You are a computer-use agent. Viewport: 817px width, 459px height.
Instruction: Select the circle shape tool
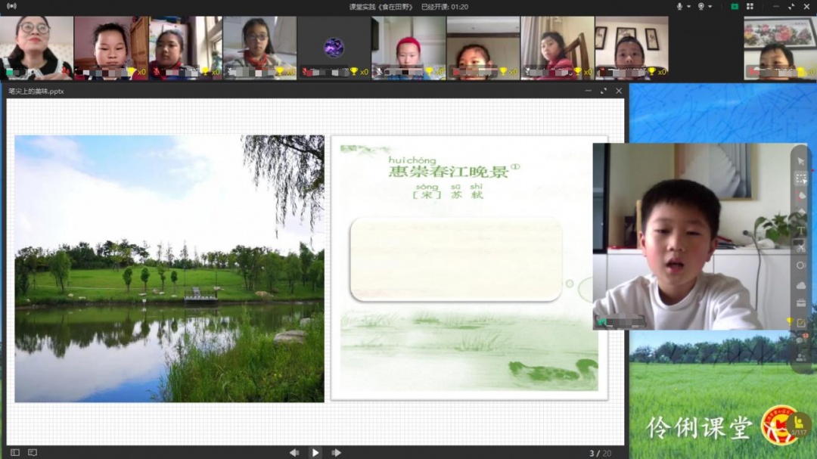pos(800,265)
